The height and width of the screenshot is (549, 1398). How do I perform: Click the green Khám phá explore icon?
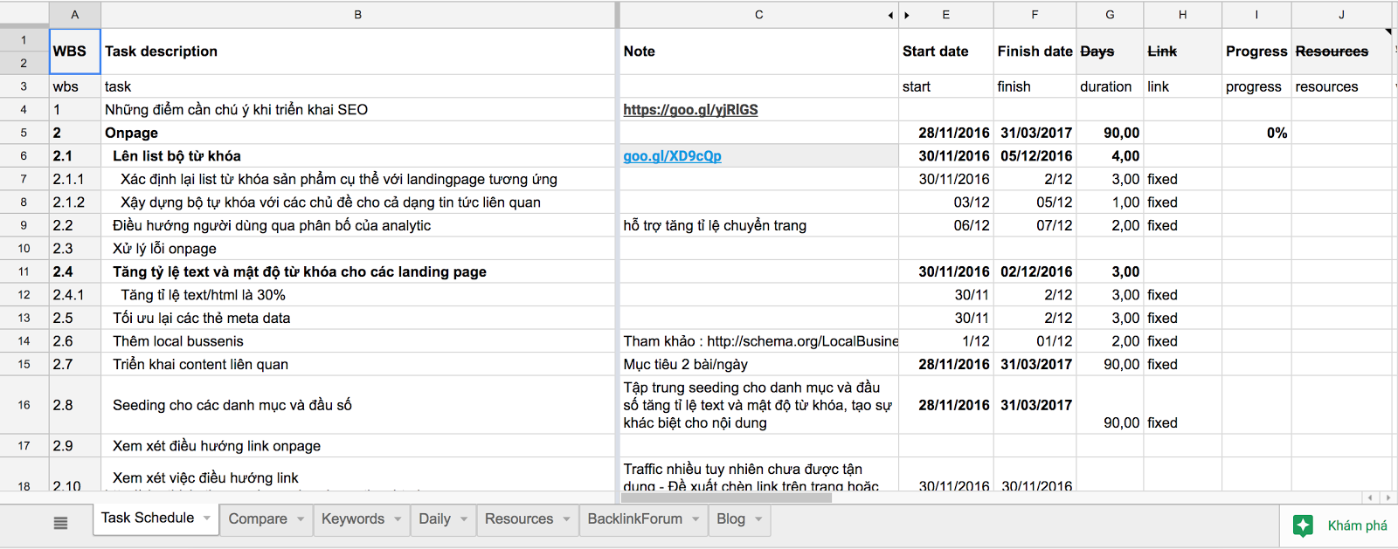(x=1303, y=525)
